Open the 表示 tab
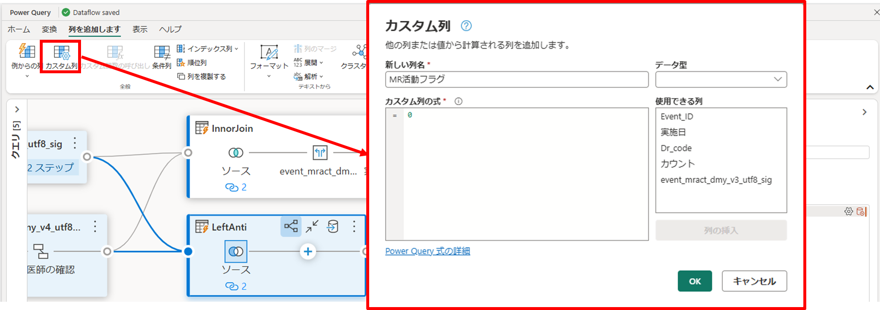This screenshot has height=310, width=880. point(140,30)
